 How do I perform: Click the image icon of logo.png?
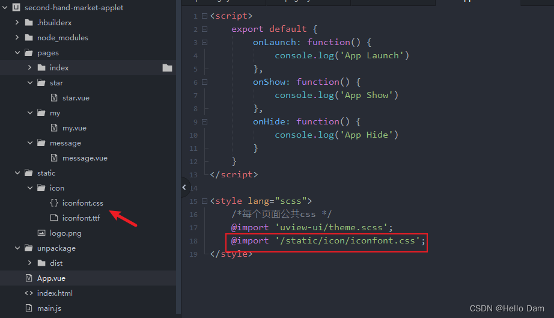41,233
